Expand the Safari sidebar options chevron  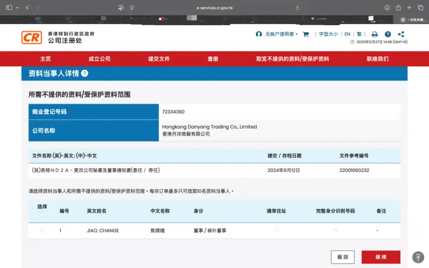click(x=17, y=8)
